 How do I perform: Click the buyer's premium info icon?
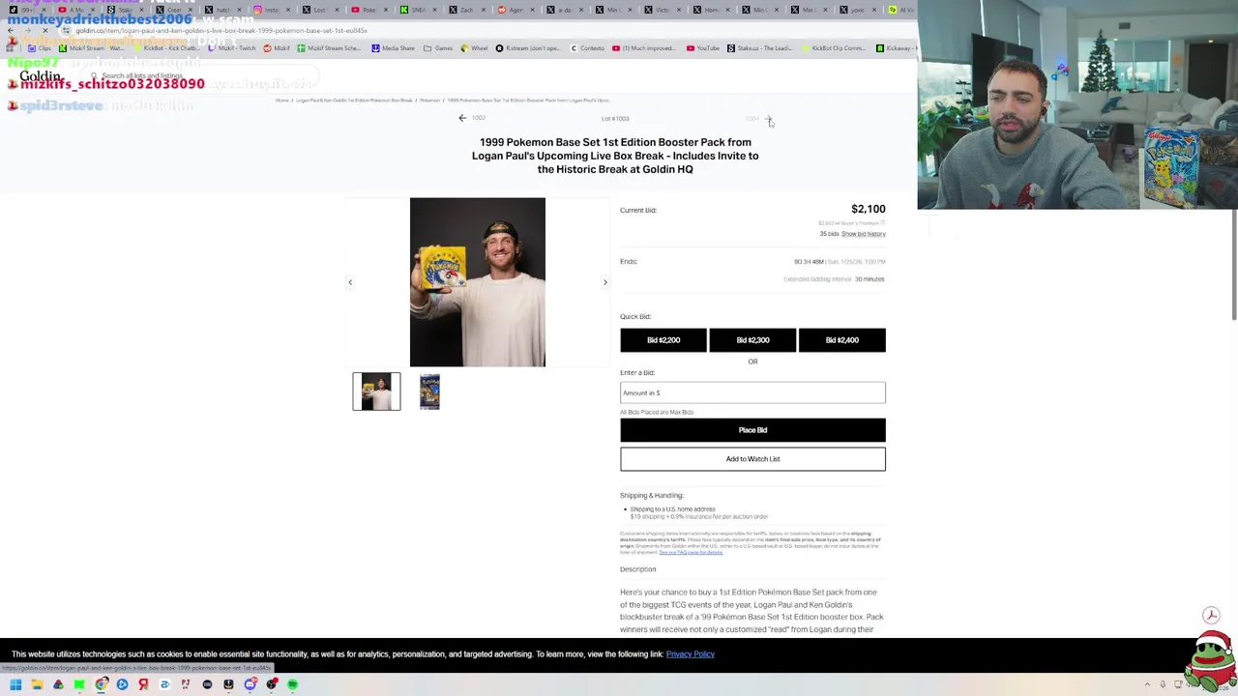click(883, 223)
